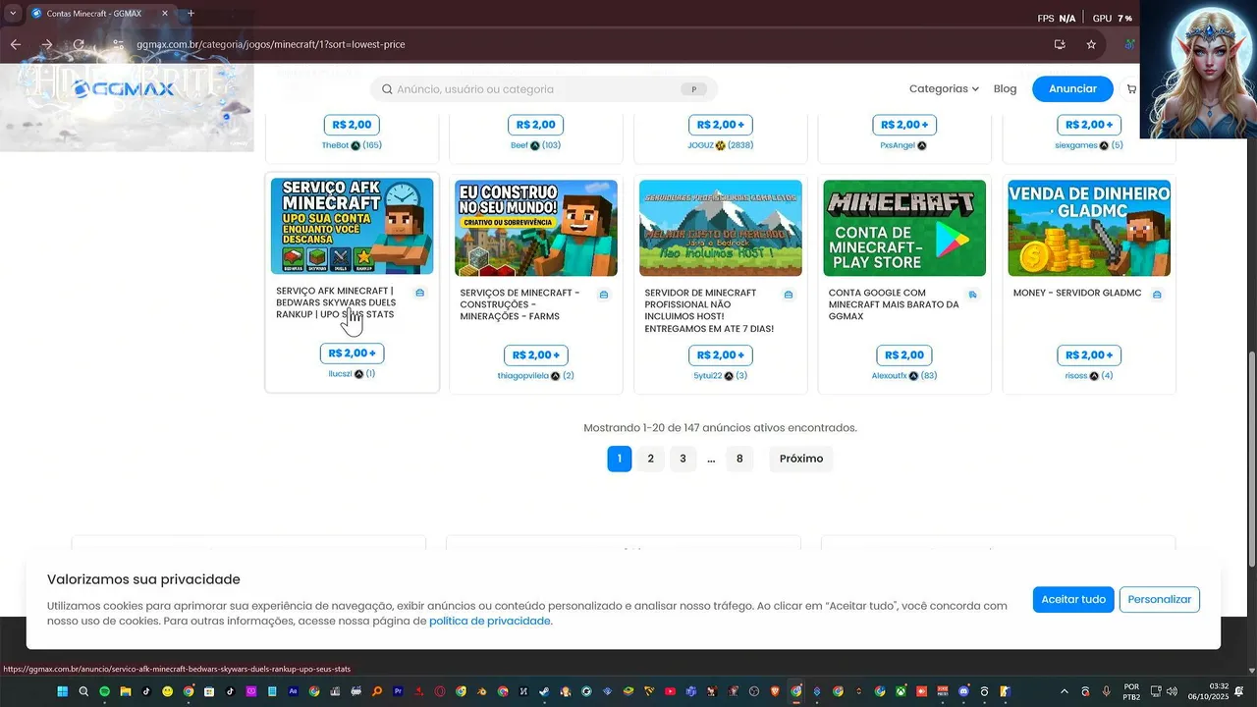Open SERVIÇOS DE MINECRAFT - CONSTRUÇÕES title
The height and width of the screenshot is (707, 1257).
click(519, 304)
